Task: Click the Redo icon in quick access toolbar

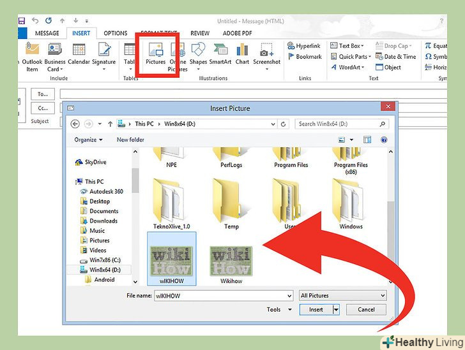Action: [49, 20]
